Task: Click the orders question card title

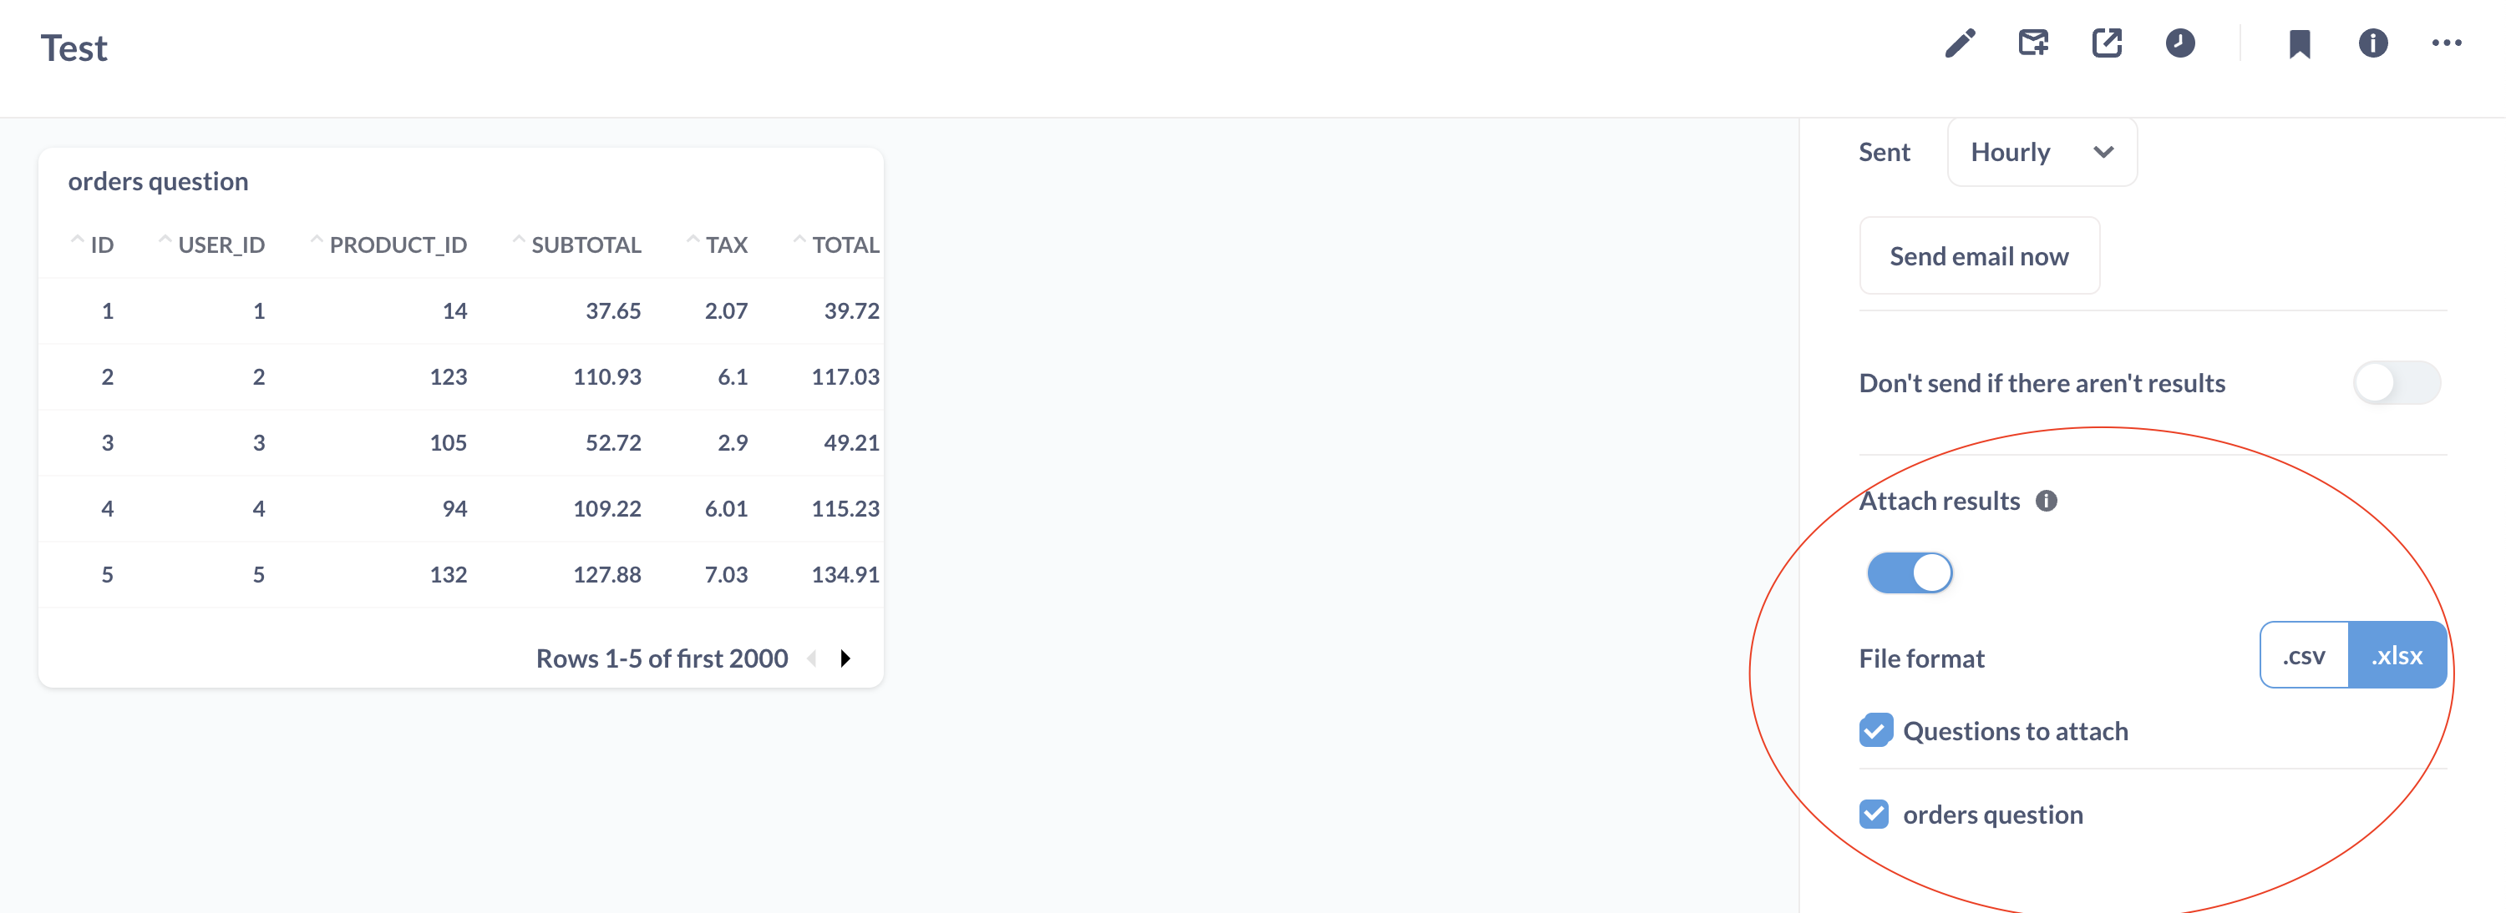Action: (x=158, y=181)
